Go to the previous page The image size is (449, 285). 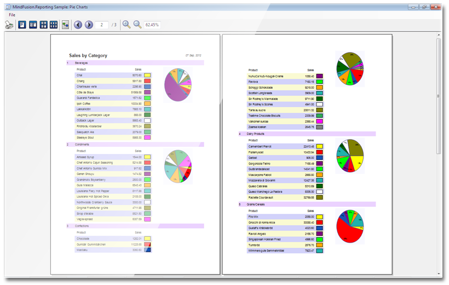(x=78, y=25)
